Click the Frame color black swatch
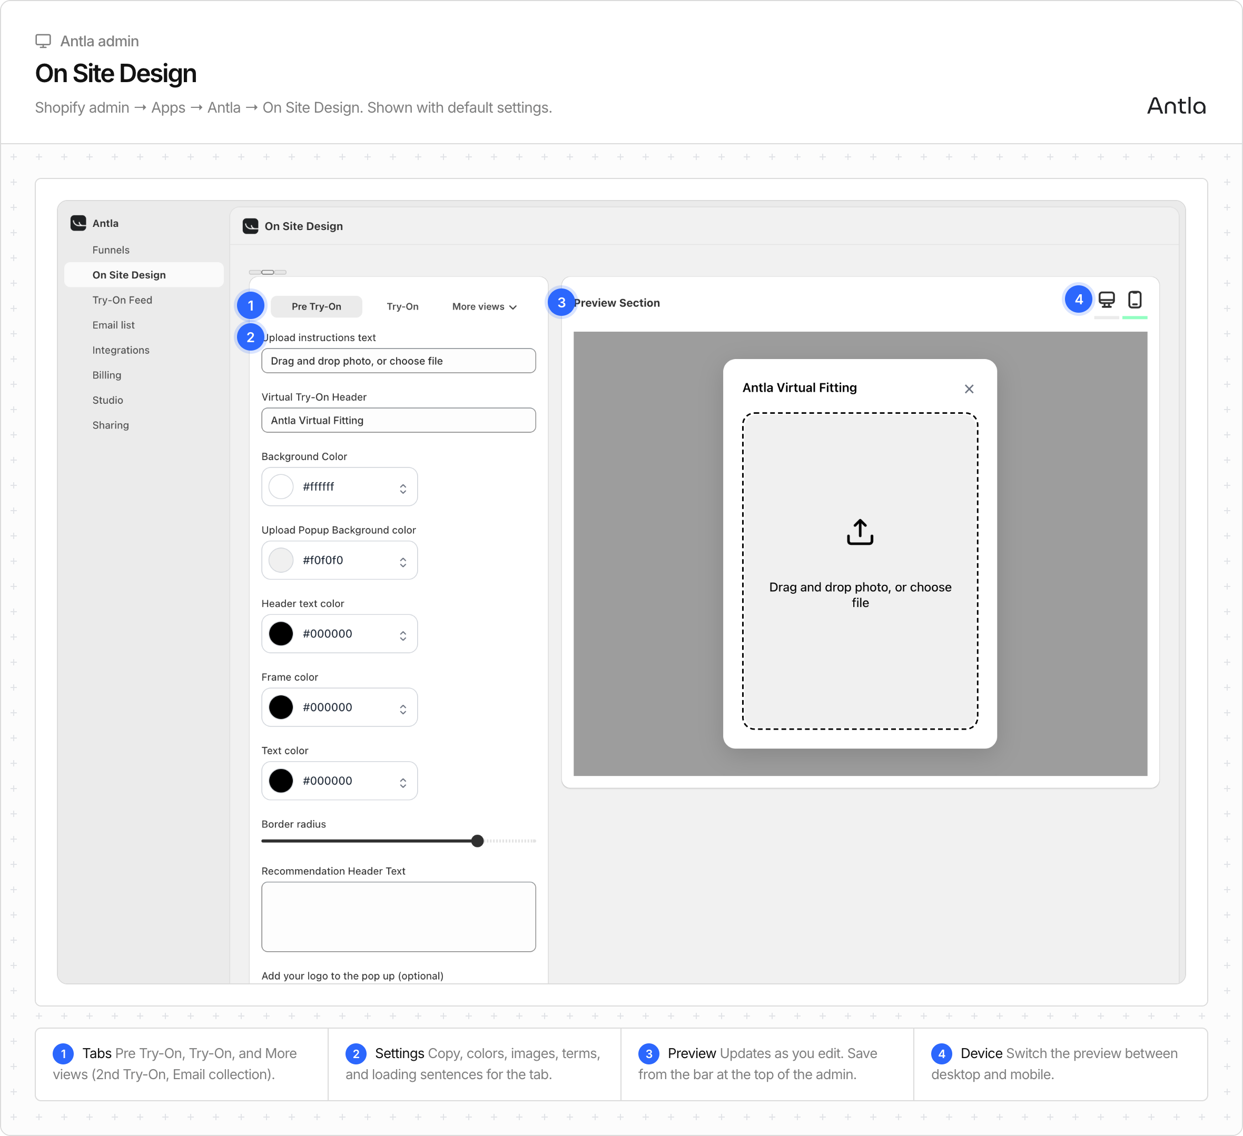1243x1136 pixels. (281, 707)
